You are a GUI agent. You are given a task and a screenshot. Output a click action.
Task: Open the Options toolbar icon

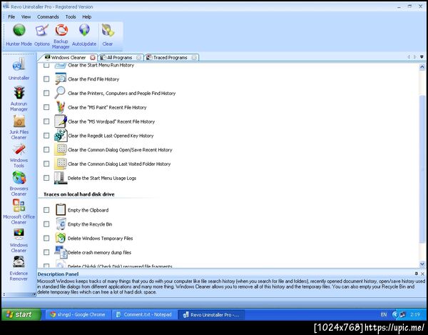42,35
